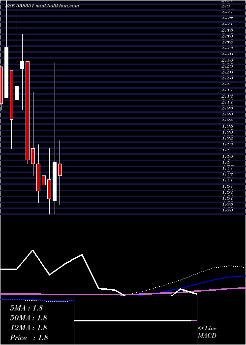This screenshot has height=345, width=246.
Task: Click the tallest white candlestick body
Action: (x=6, y=72)
